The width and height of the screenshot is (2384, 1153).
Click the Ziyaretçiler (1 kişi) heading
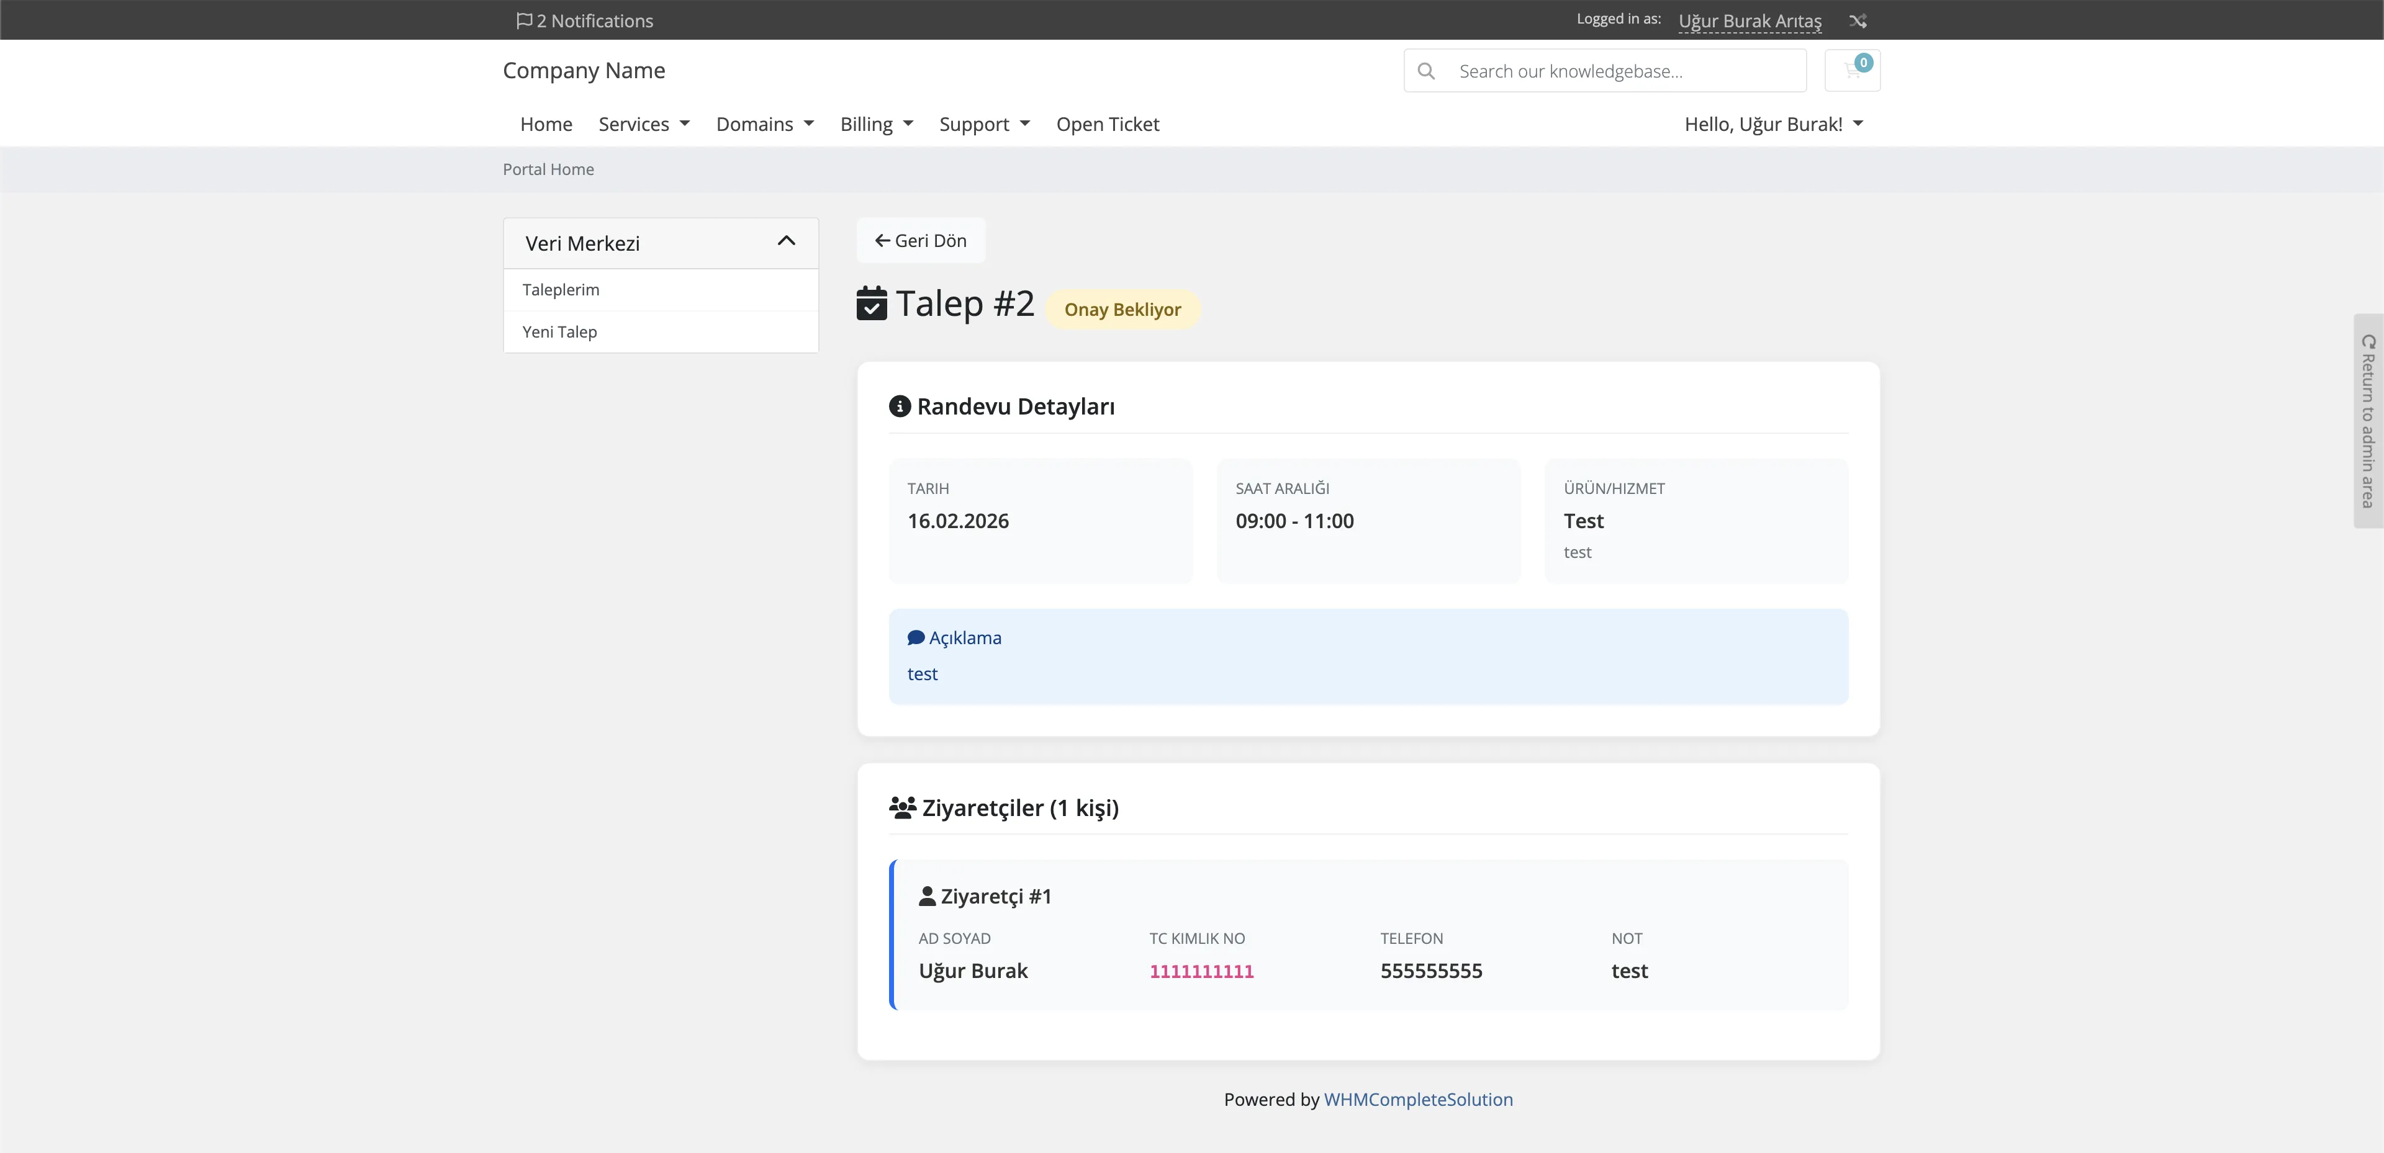click(1021, 808)
